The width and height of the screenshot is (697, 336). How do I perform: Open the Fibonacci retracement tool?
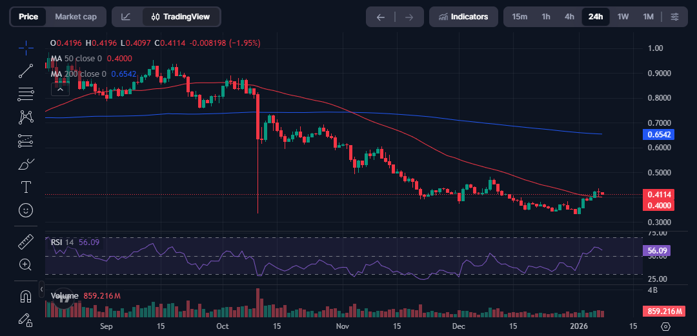pos(26,94)
